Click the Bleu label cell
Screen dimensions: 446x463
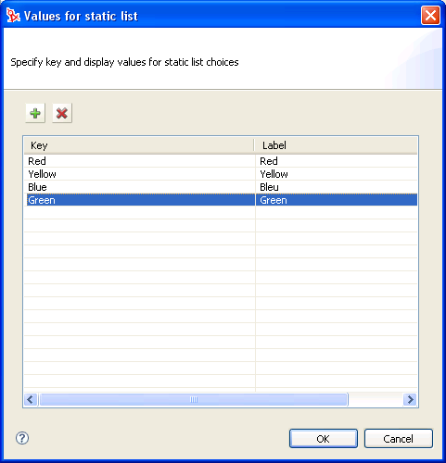point(337,187)
